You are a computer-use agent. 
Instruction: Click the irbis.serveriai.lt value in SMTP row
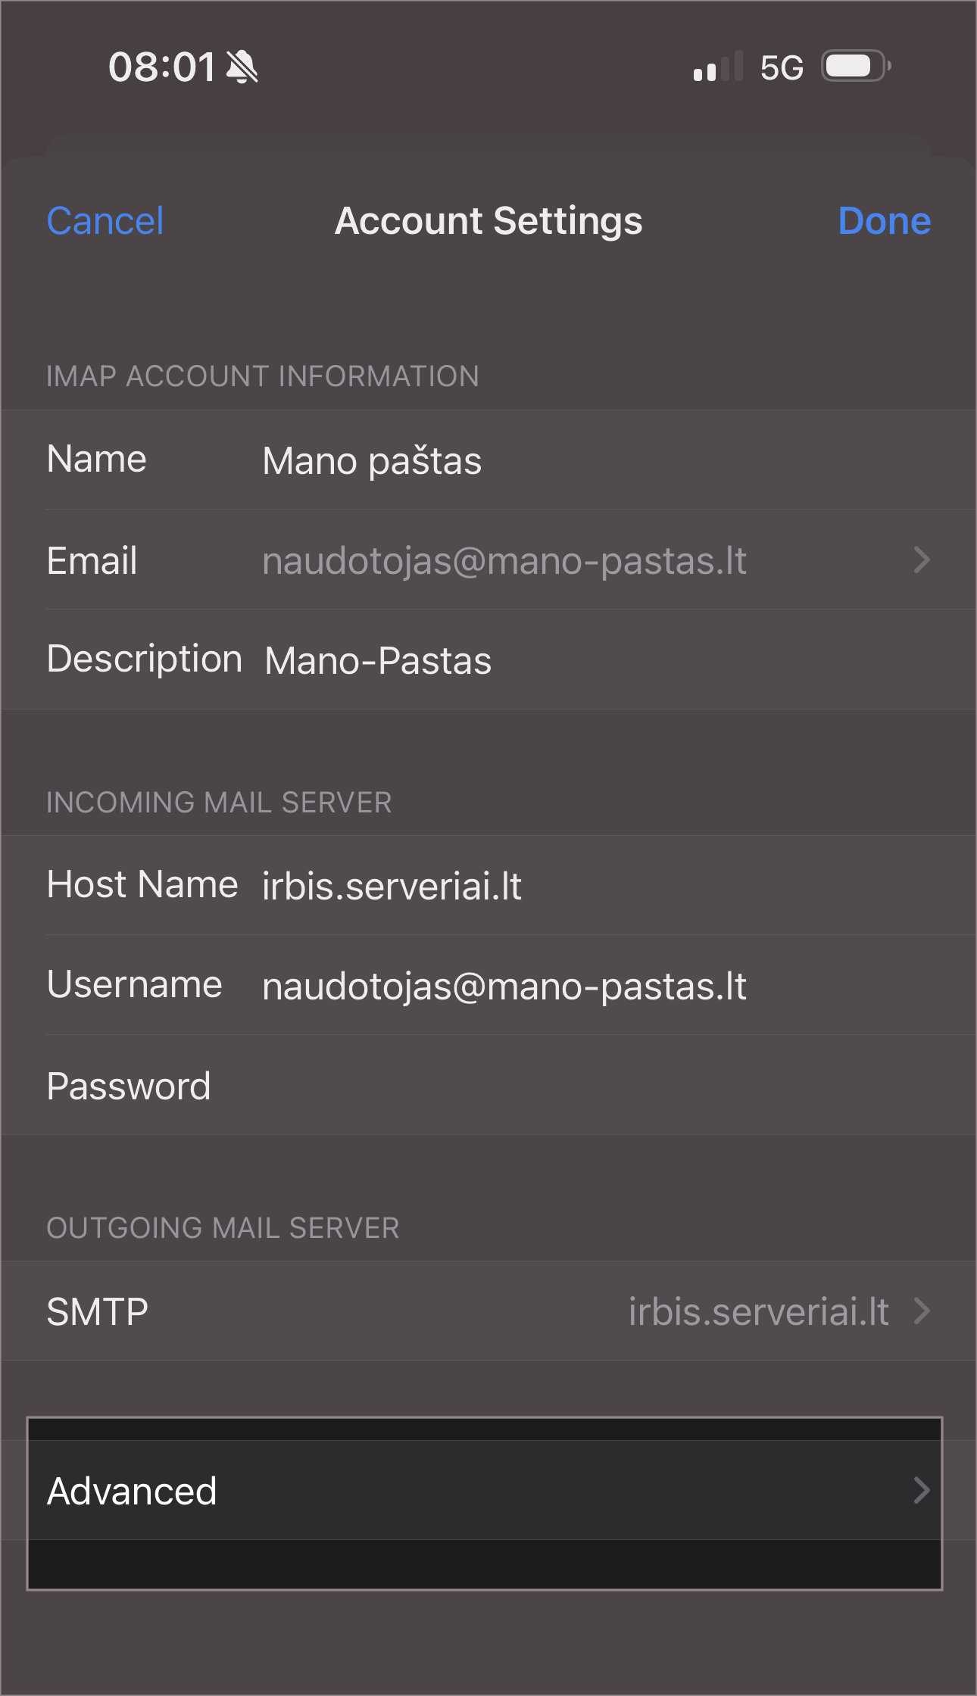758,1311
